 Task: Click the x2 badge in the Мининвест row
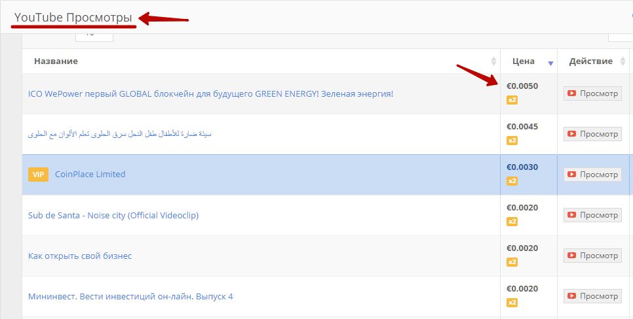coord(512,303)
